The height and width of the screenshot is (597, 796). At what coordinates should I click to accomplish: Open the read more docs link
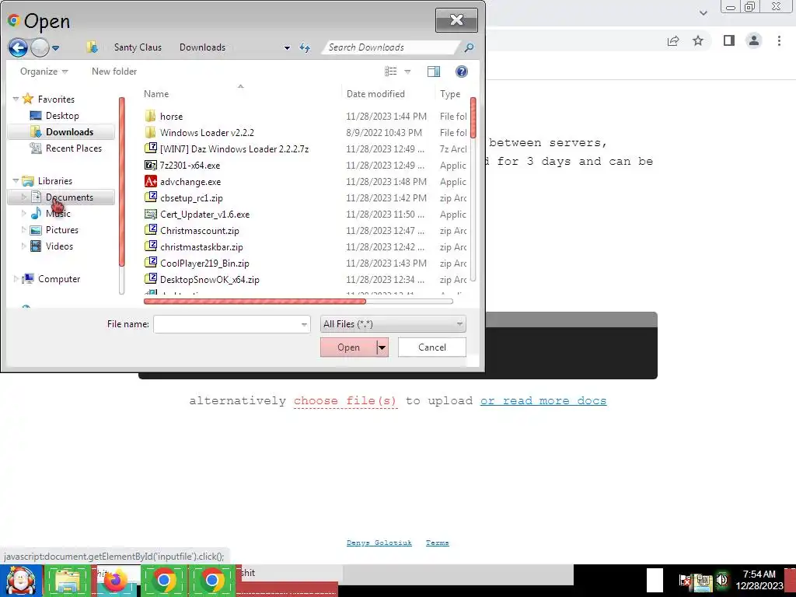[x=543, y=400]
